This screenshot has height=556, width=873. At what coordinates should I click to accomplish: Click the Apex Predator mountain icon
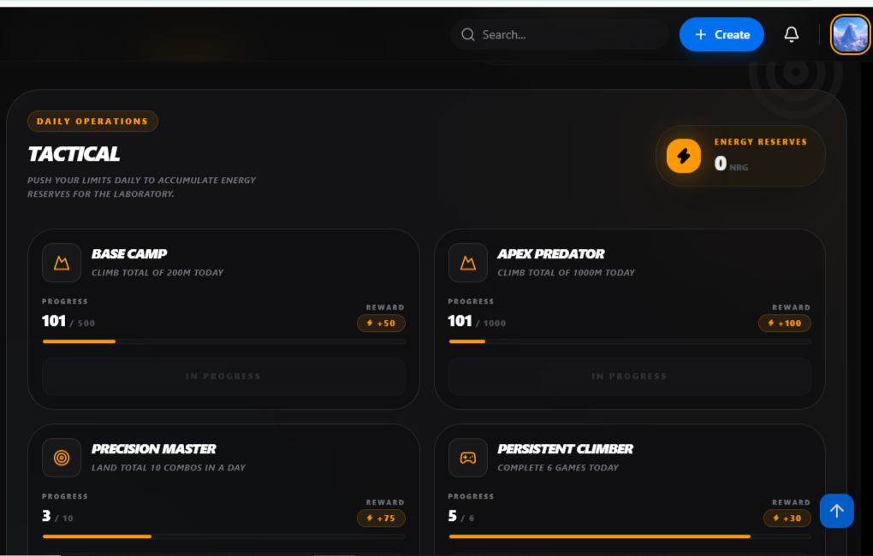[467, 263]
